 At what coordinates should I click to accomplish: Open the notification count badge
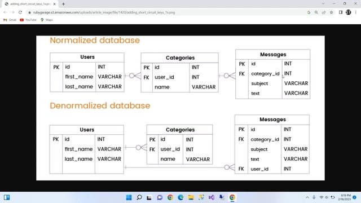355,197
